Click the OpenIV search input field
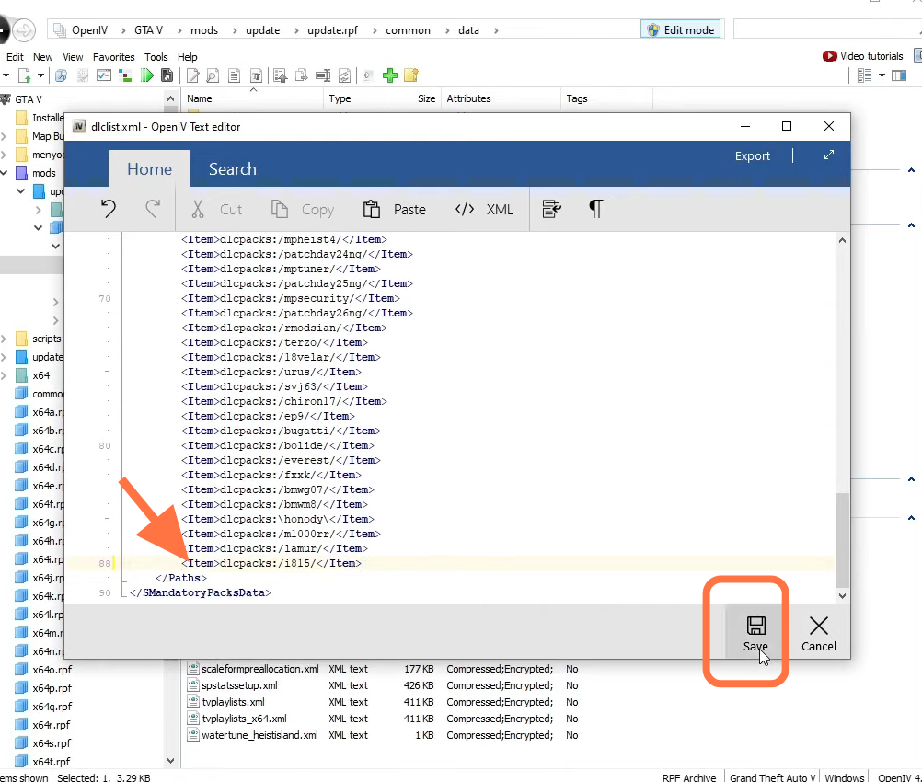 (x=826, y=29)
